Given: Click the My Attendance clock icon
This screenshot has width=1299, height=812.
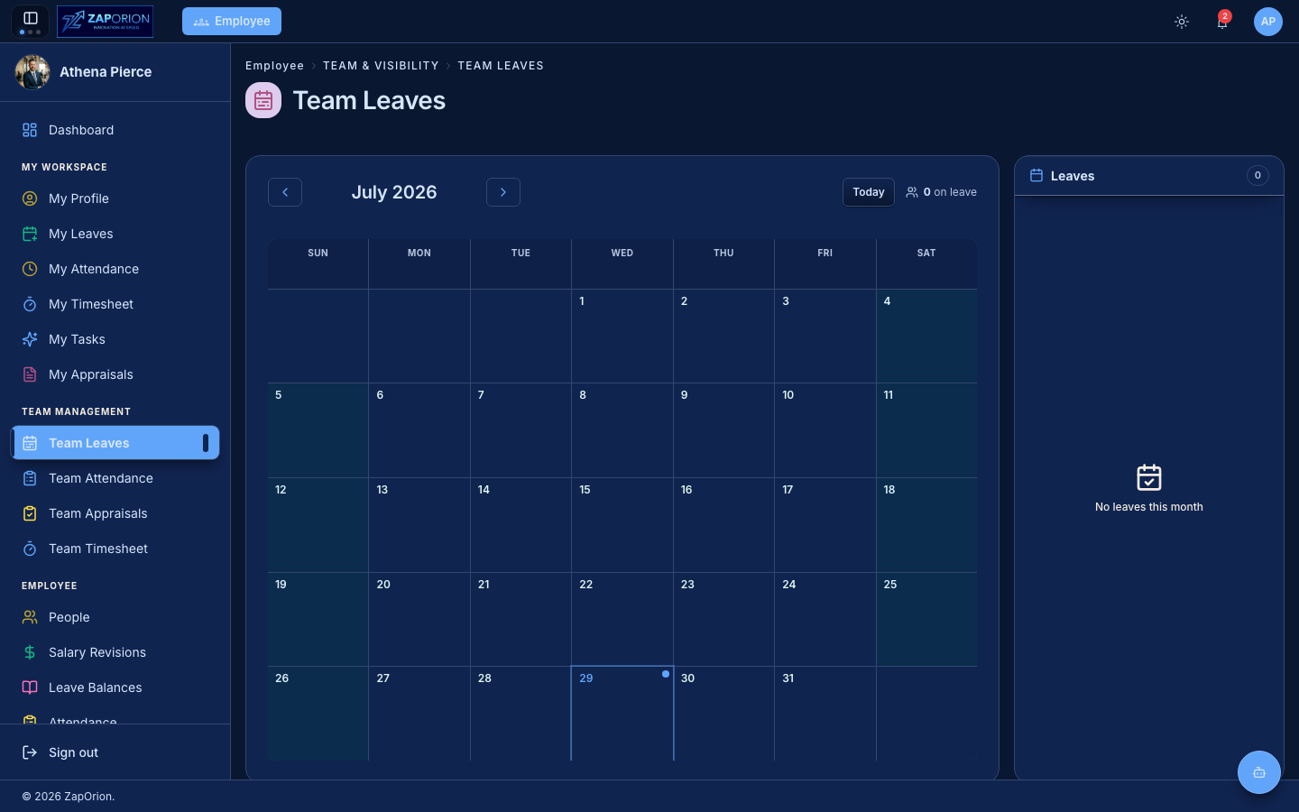Looking at the screenshot, I should tap(30, 269).
